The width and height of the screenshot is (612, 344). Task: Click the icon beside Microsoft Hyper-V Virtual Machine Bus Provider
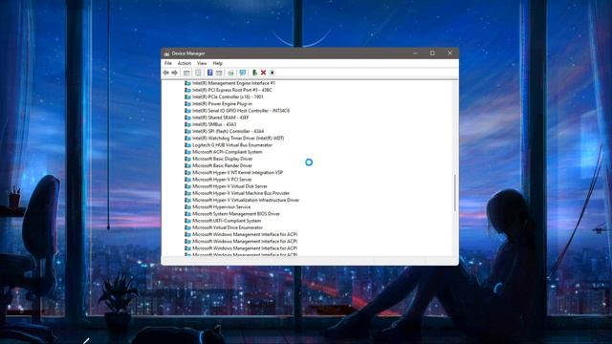pyautogui.click(x=187, y=193)
